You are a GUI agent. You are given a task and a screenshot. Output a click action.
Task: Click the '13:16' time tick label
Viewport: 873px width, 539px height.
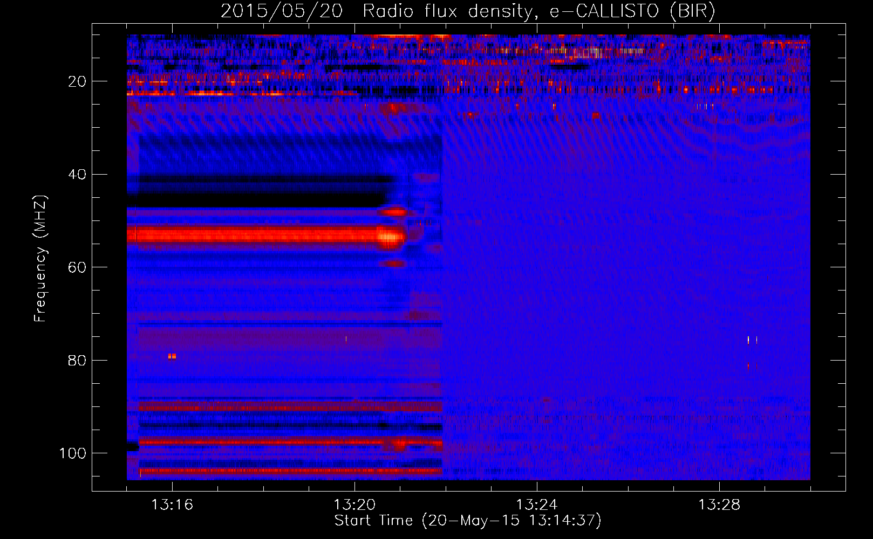point(172,505)
